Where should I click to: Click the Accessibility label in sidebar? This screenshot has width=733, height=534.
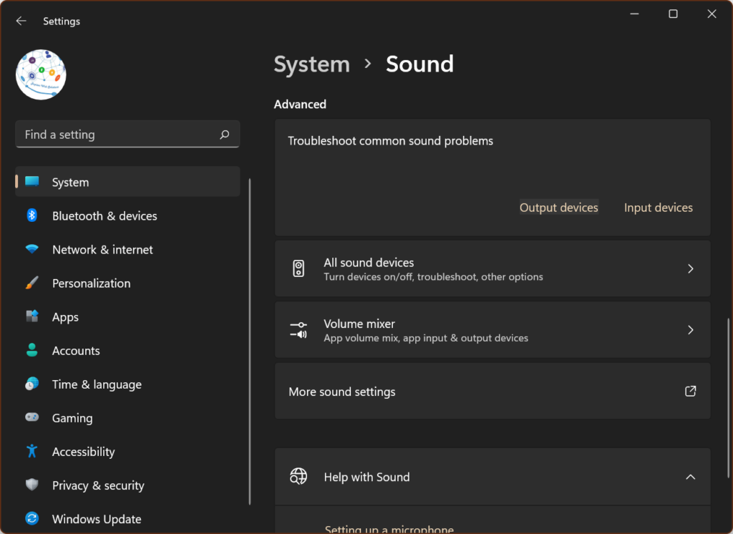click(x=84, y=452)
